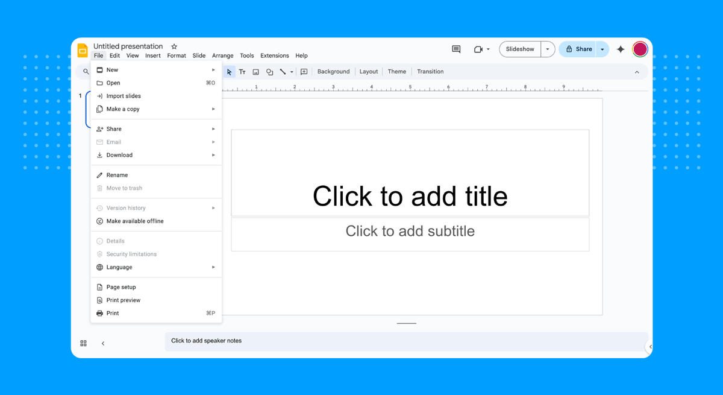
Task: Open the Slideshow options dropdown arrow
Action: tap(548, 49)
